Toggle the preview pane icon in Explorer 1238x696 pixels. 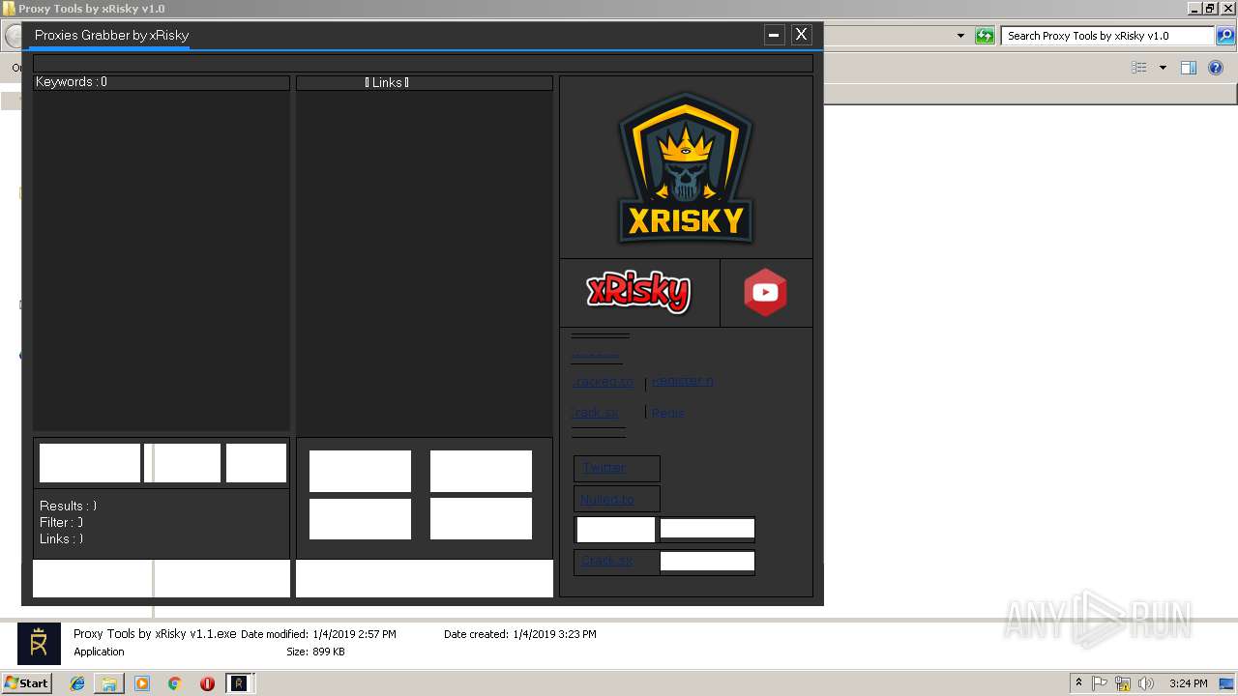pos(1189,68)
